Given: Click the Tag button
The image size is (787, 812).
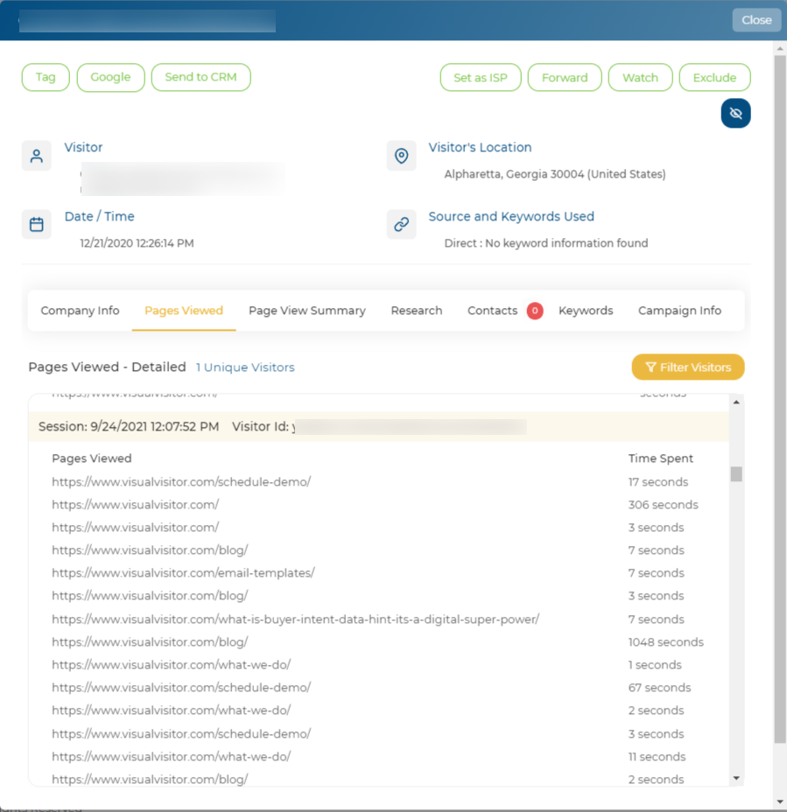Looking at the screenshot, I should [x=46, y=77].
